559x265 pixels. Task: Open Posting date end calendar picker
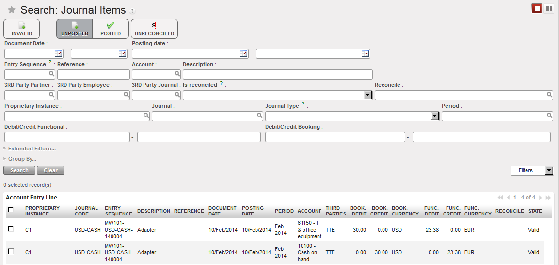click(x=366, y=53)
